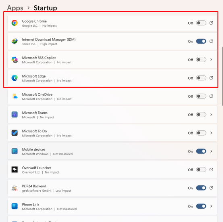The width and height of the screenshot is (223, 222).
Task: Click the vertical scrollbar thumb
Action: pos(223,76)
